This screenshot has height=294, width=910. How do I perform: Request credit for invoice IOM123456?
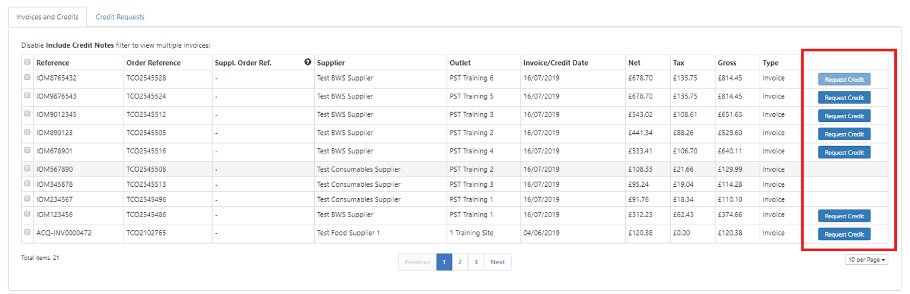(844, 216)
